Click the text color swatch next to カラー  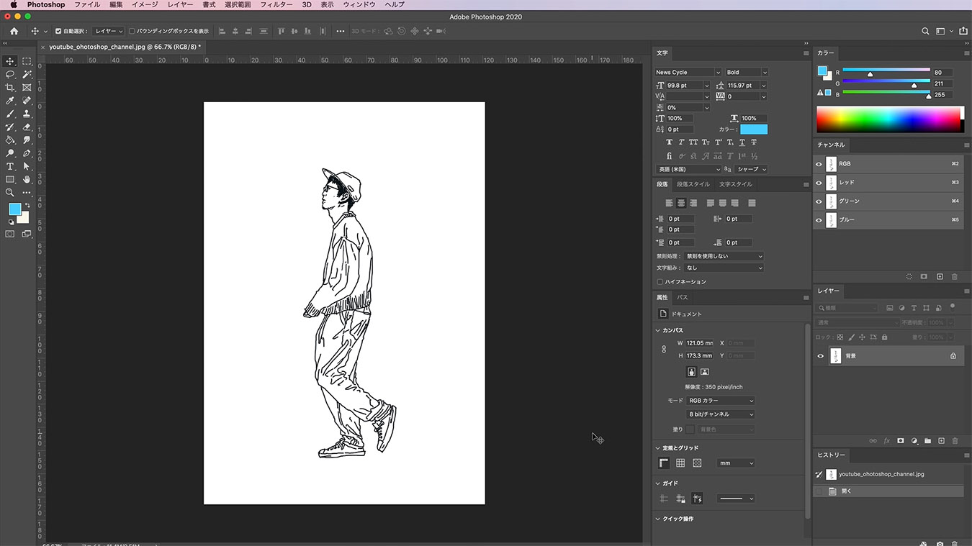[x=753, y=129]
